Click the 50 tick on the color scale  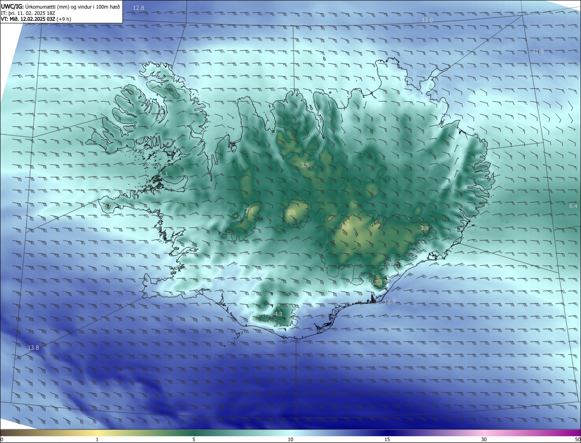[x=577, y=439]
